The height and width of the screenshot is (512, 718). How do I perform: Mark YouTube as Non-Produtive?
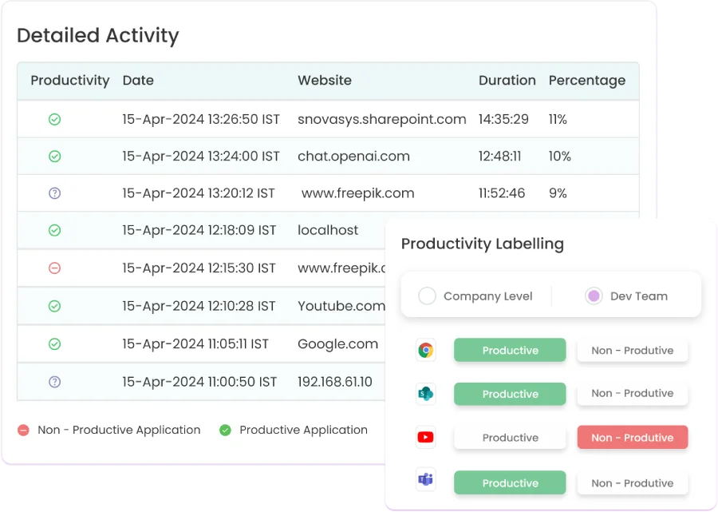pos(633,437)
